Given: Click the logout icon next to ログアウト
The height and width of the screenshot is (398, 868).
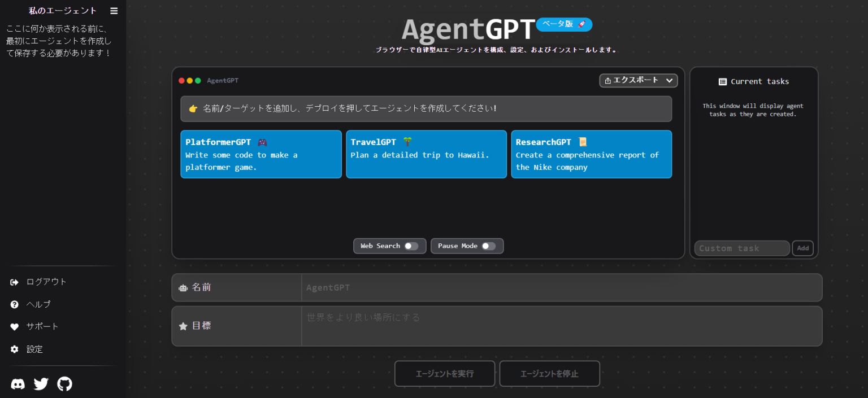Looking at the screenshot, I should coord(13,281).
